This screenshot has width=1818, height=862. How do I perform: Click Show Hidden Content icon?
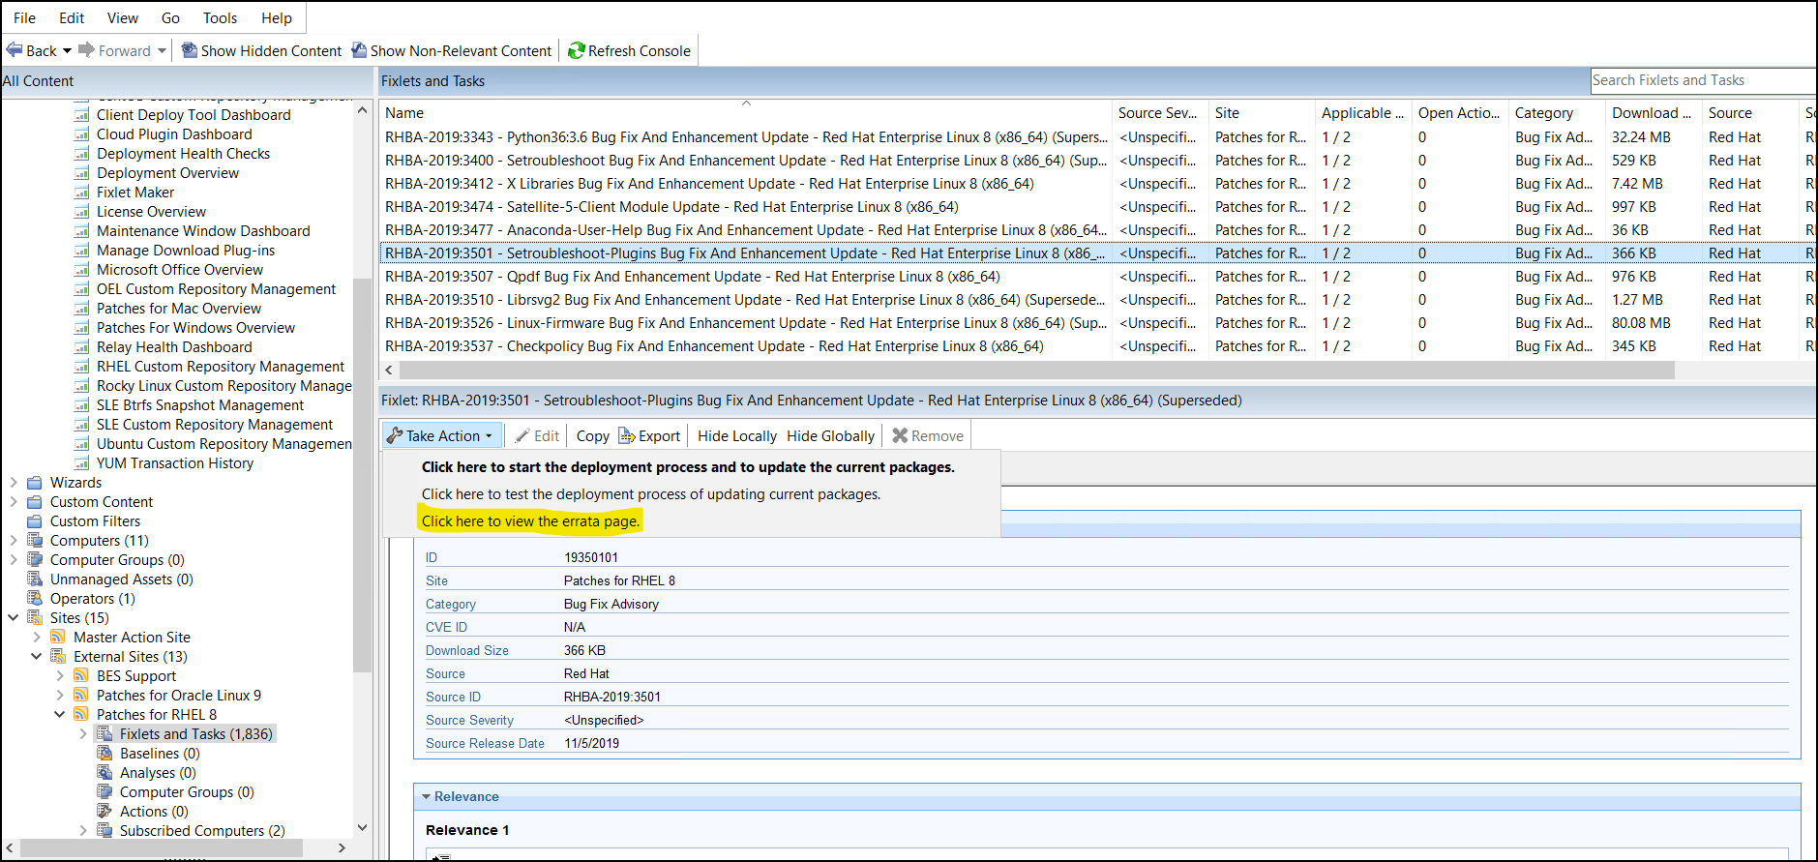pyautogui.click(x=190, y=51)
